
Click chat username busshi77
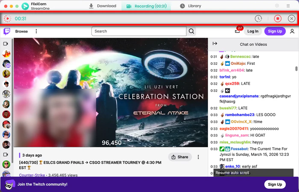[228, 108]
